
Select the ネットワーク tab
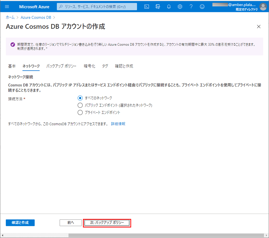pyautogui.click(x=31, y=66)
